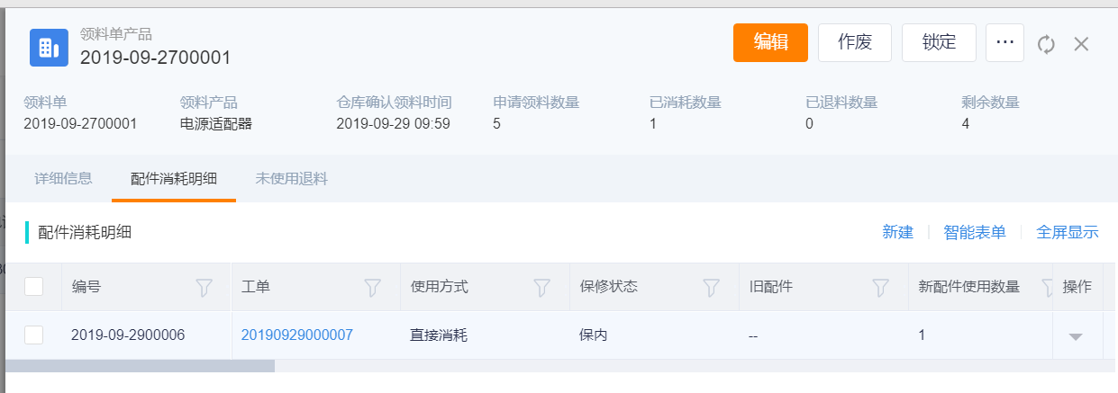Open filter for 使用方式 column
This screenshot has width=1118, height=393.
[x=541, y=287]
